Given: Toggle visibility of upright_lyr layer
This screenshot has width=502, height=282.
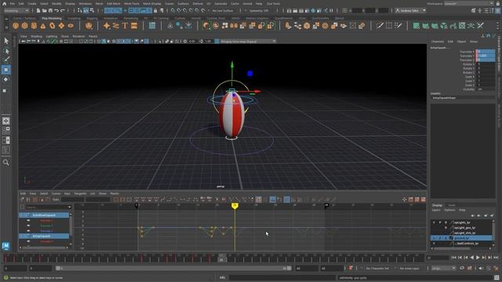Looking at the screenshot, I should coord(434,222).
